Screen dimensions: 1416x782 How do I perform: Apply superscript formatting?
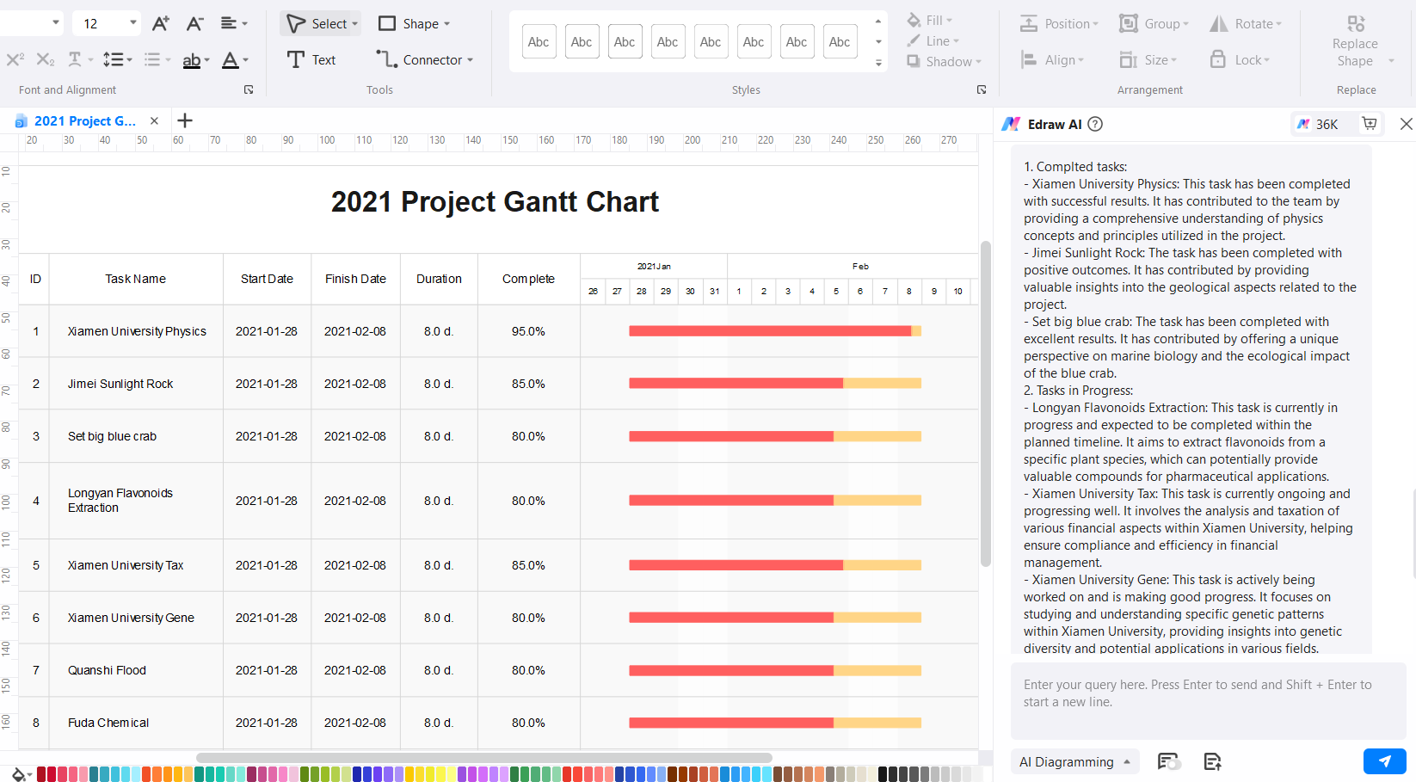[15, 59]
